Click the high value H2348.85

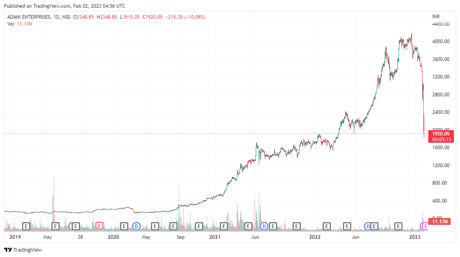point(107,17)
